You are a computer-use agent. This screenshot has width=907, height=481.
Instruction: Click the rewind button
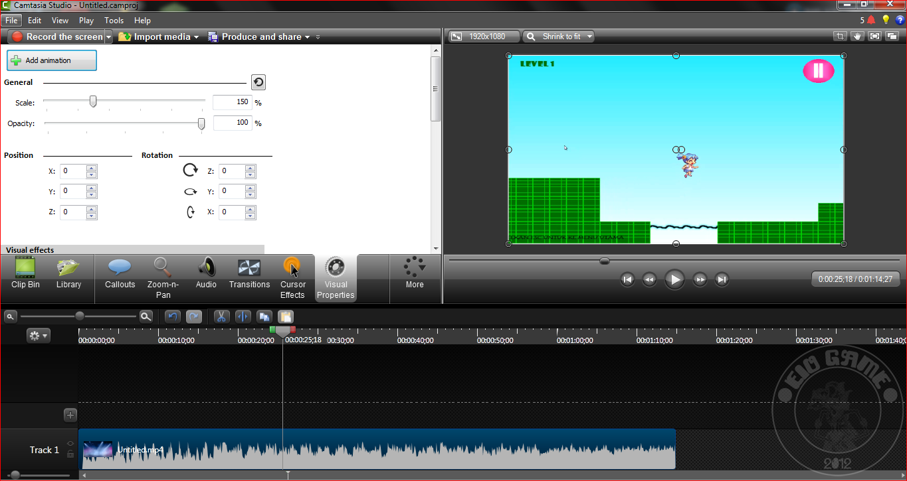pyautogui.click(x=649, y=280)
